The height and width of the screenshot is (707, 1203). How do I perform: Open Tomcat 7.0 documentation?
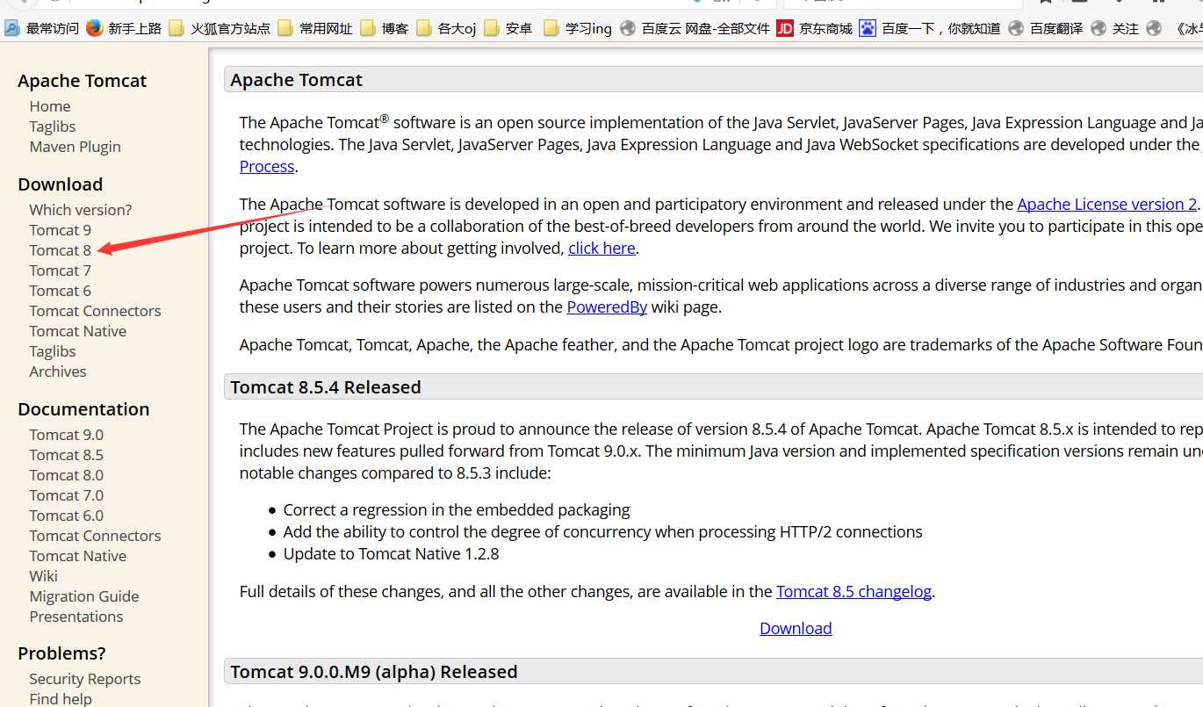(x=67, y=495)
